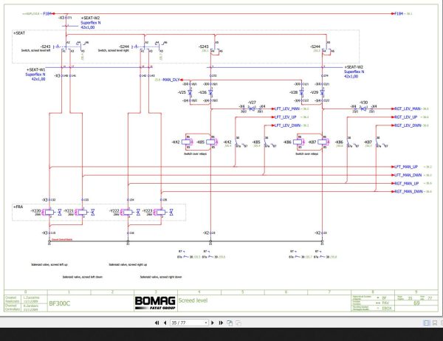This screenshot has width=443, height=341.
Task: Click the RGT_LEV_DWN signal label
Action: pyautogui.click(x=408, y=125)
